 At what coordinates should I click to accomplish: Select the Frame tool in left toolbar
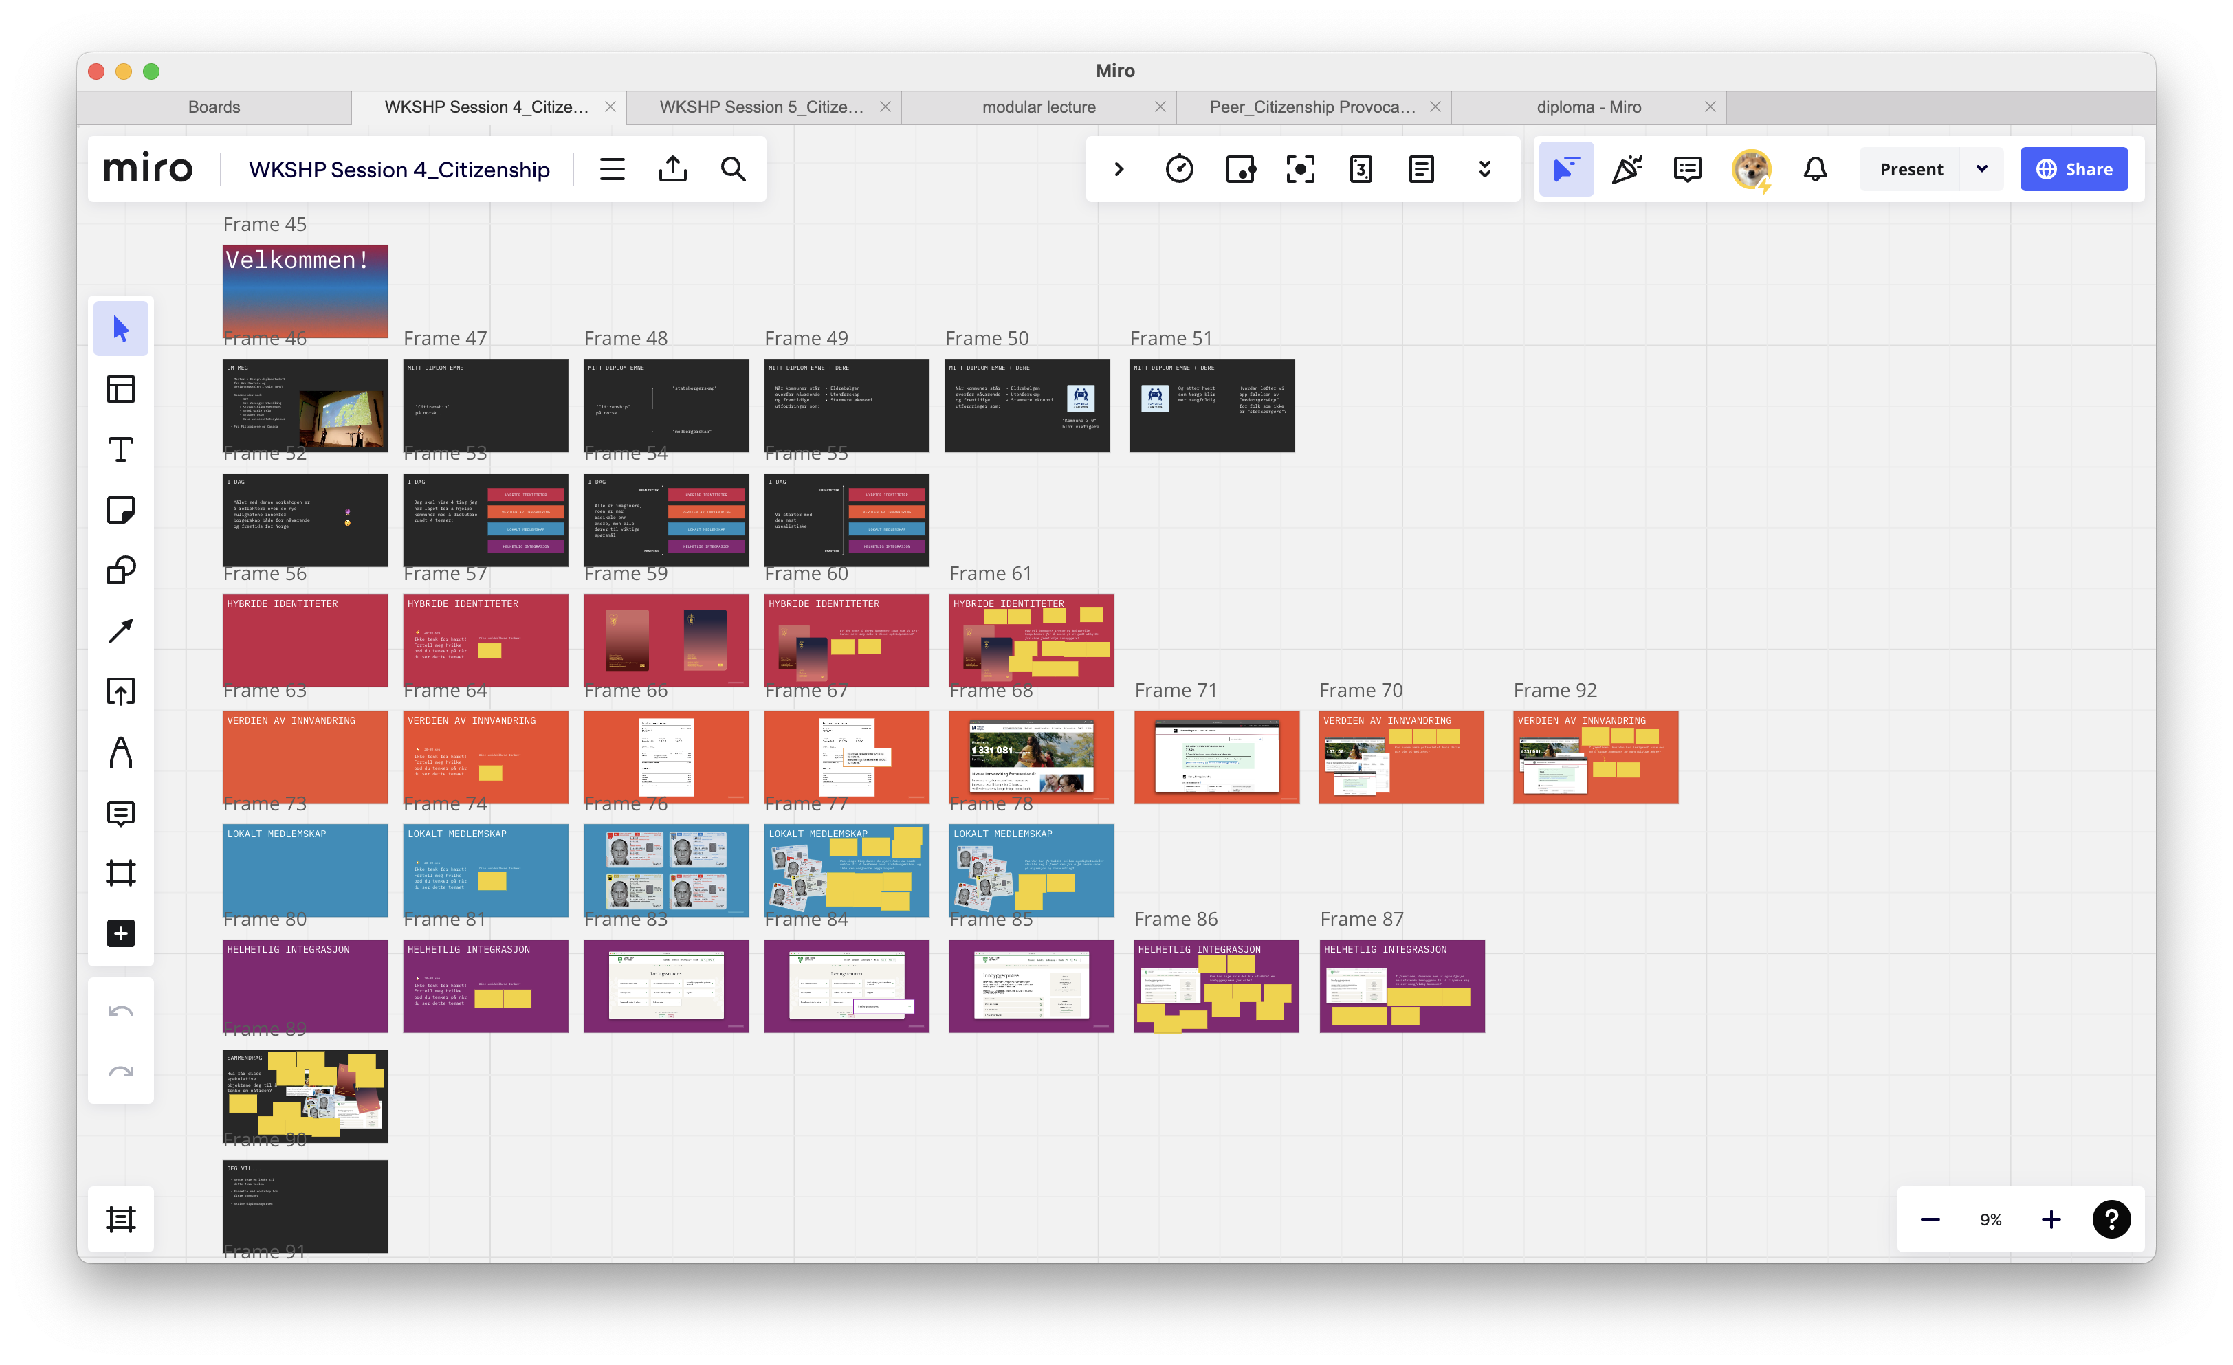coord(120,873)
